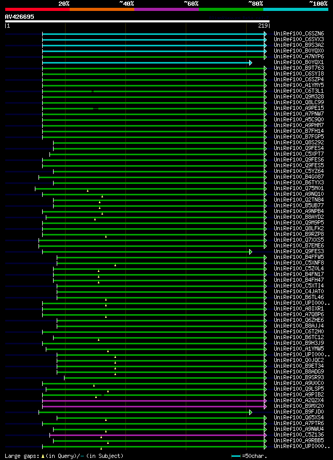The image size is (333, 460).
Task: Open hit UniRef100_C6SZN6
Action: click(x=299, y=34)
